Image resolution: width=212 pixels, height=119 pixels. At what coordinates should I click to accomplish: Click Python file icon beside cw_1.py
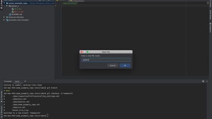click(x=13, y=9)
